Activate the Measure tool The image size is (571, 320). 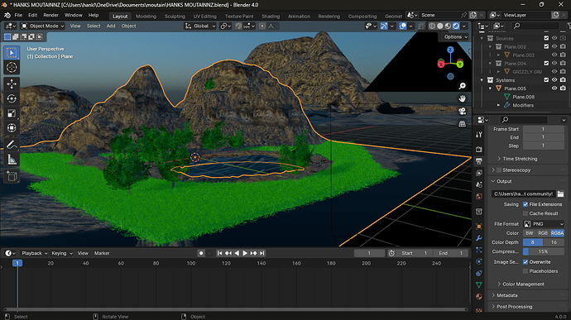coord(12,160)
